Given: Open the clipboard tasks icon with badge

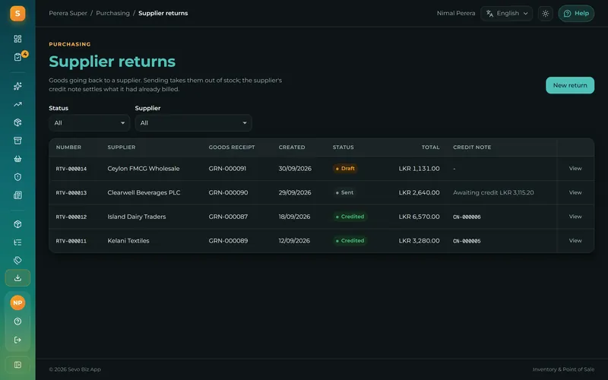Looking at the screenshot, I should pos(17,57).
